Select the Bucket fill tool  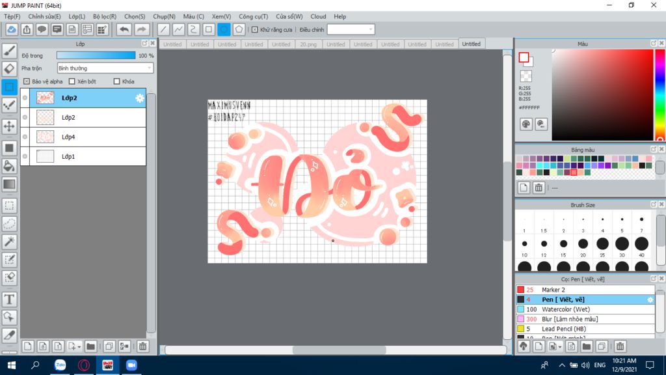(x=9, y=166)
